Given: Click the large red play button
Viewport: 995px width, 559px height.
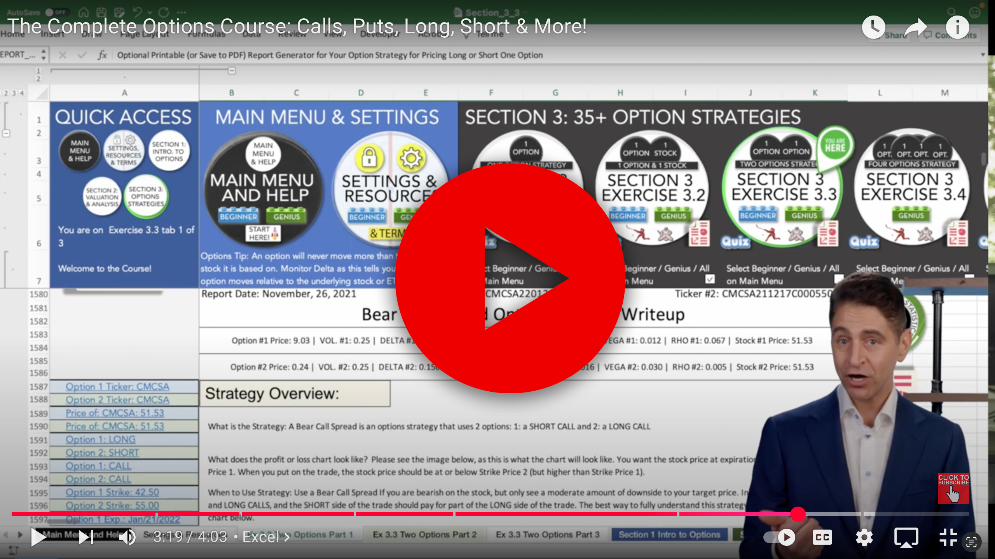Looking at the screenshot, I should pos(510,278).
